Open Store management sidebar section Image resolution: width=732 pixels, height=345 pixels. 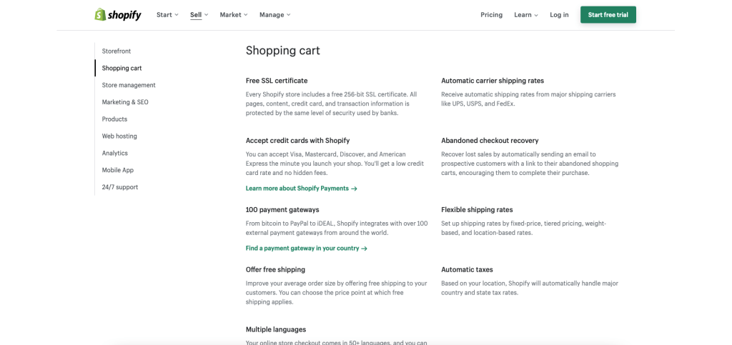(x=129, y=86)
